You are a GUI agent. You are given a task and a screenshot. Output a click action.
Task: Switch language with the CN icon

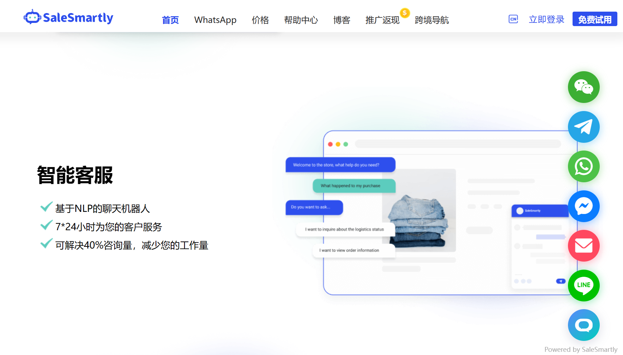click(513, 19)
